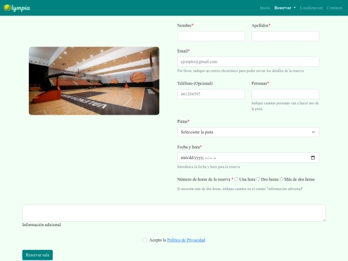
Task: Focus the Nombre input field
Action: point(211,36)
